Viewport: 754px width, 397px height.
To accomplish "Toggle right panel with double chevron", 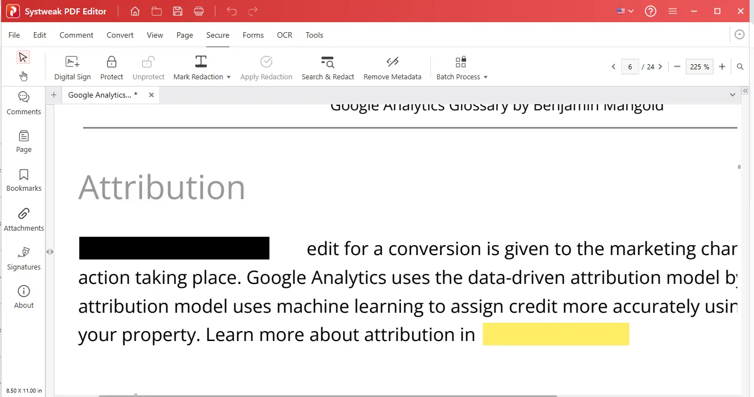I will coord(746,90).
